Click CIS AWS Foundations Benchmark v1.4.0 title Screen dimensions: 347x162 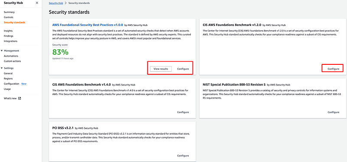coord(82,84)
